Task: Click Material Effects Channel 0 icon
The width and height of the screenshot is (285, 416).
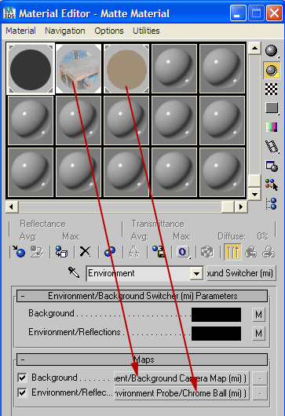Action: 183,251
